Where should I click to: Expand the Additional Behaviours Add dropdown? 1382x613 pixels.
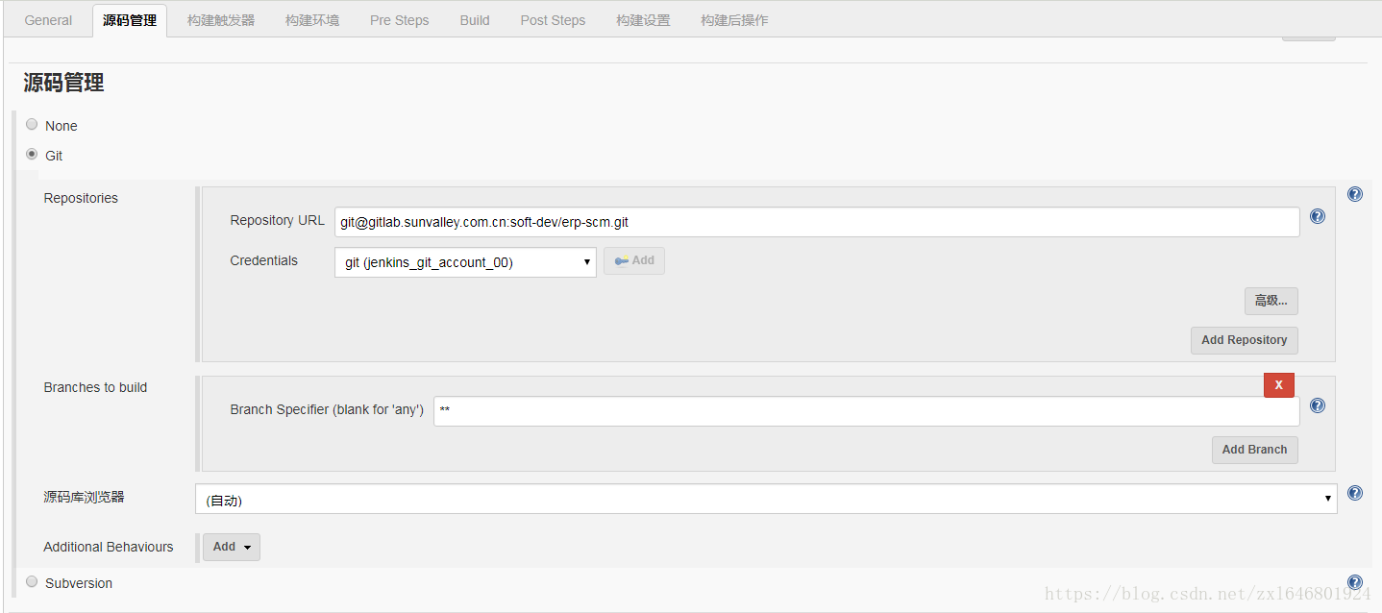point(232,547)
